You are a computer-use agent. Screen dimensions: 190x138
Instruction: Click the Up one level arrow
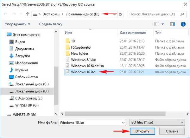[27, 14]
